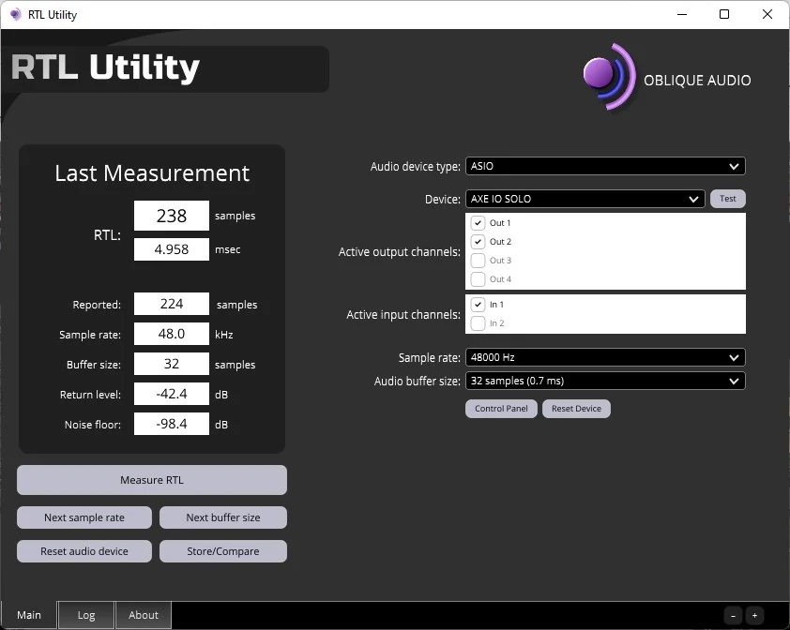Enable the In 2 input channel
Image resolution: width=790 pixels, height=630 pixels.
point(478,322)
